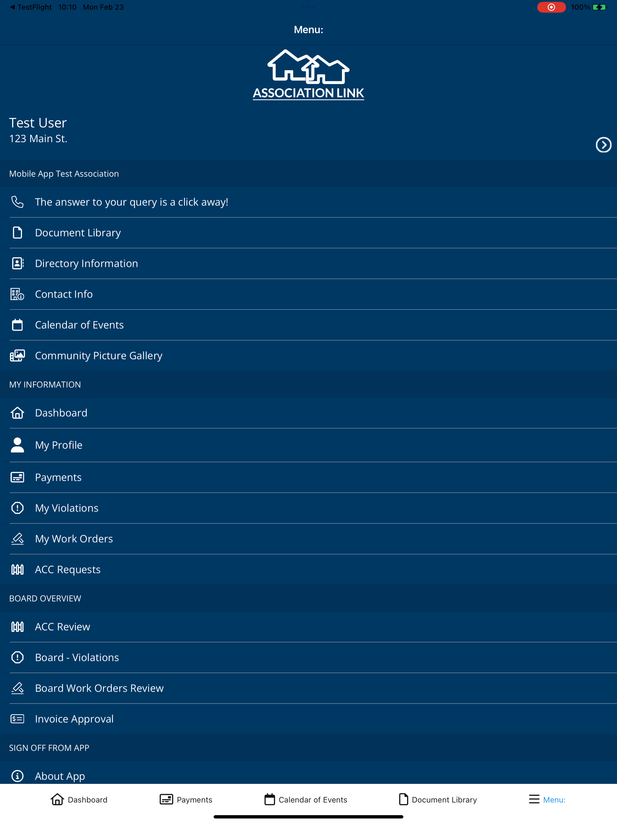The height and width of the screenshot is (823, 617).
Task: Open Dashboard under My Information
Action: 308,413
